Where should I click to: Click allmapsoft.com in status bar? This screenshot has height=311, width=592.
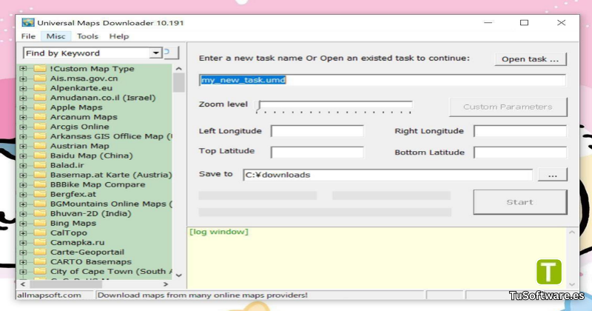click(49, 295)
